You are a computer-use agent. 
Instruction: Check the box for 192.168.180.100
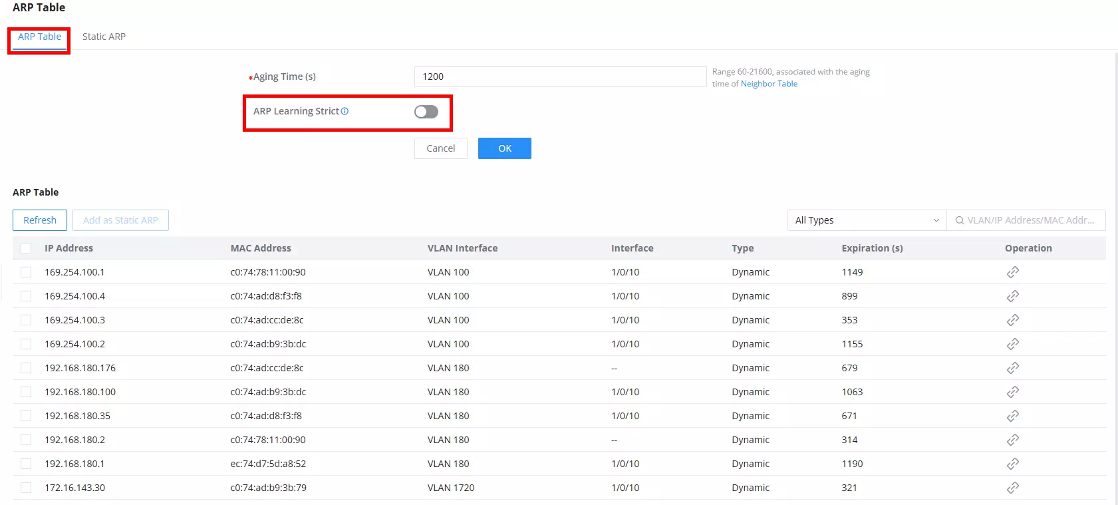(26, 392)
